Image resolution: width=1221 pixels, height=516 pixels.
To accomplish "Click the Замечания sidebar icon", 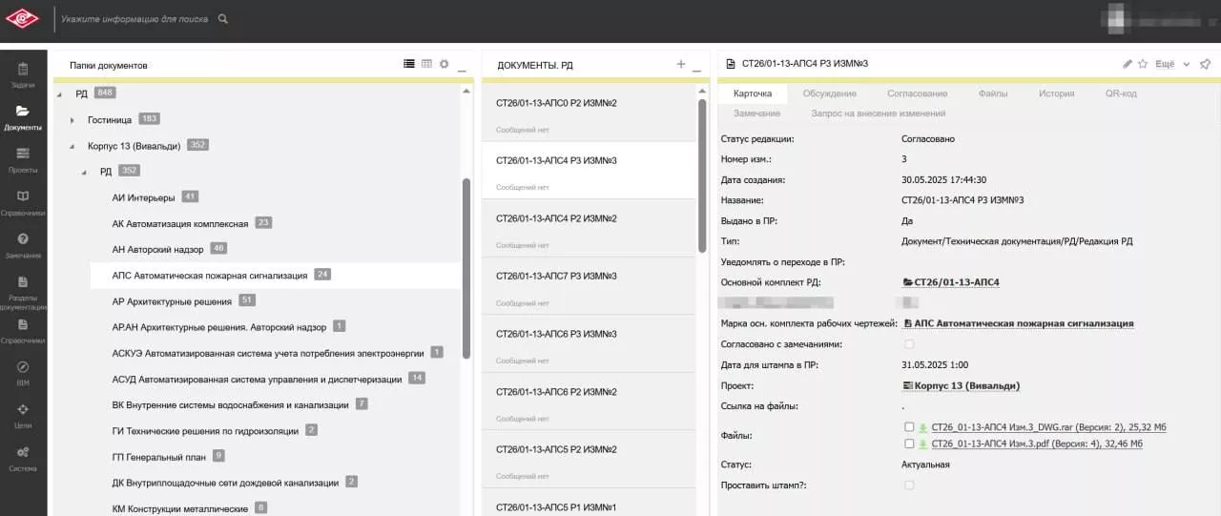I will [x=23, y=244].
